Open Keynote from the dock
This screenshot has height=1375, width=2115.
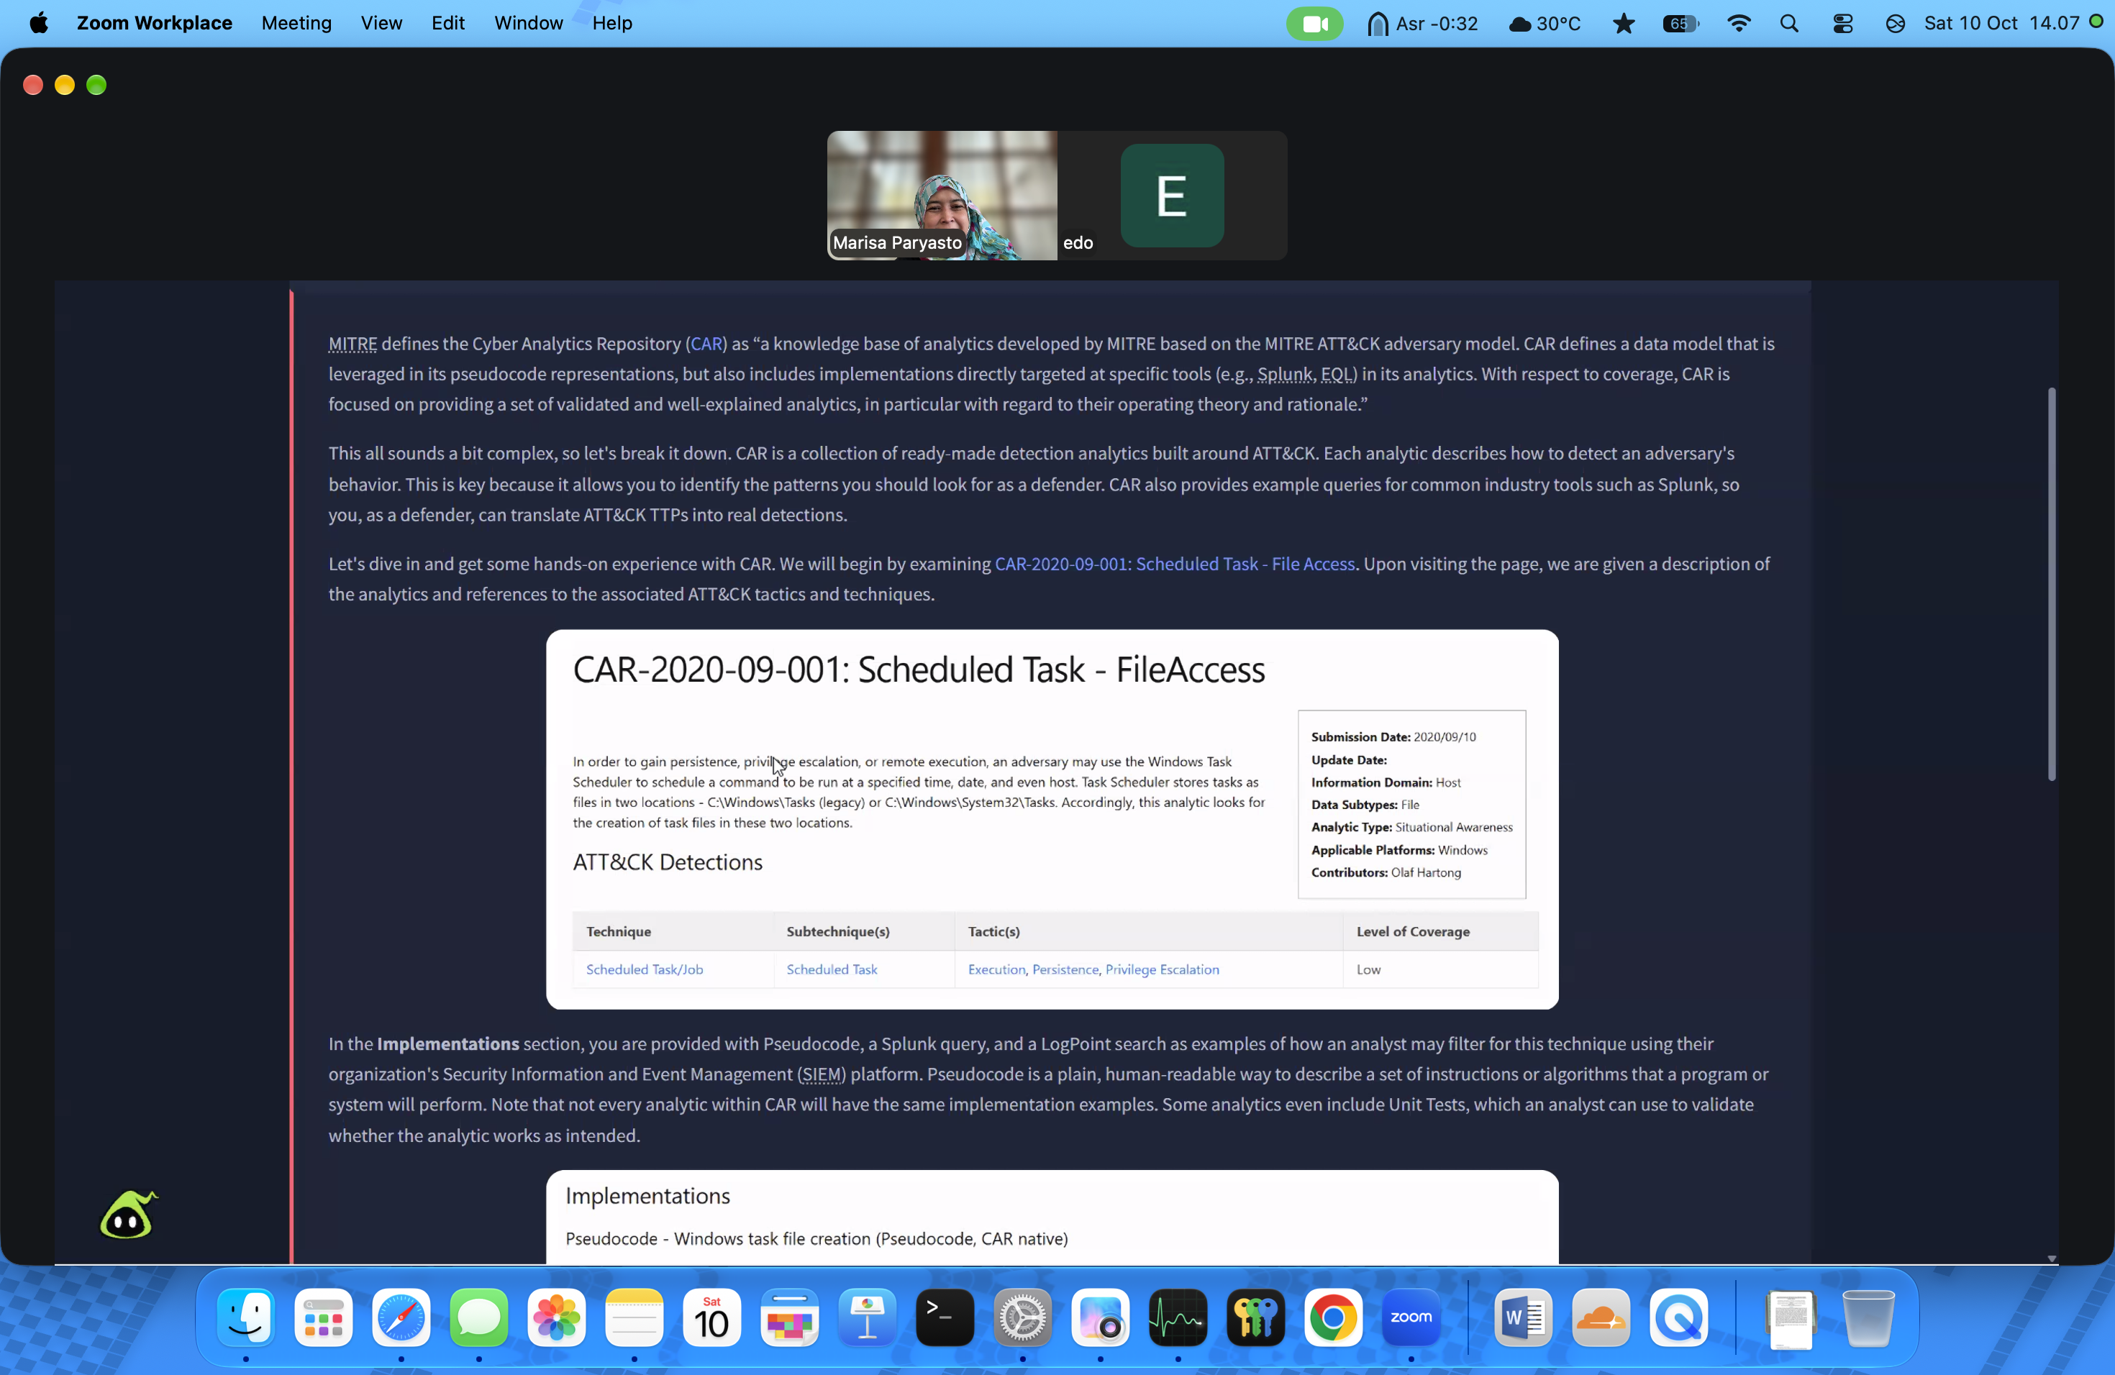(x=868, y=1316)
